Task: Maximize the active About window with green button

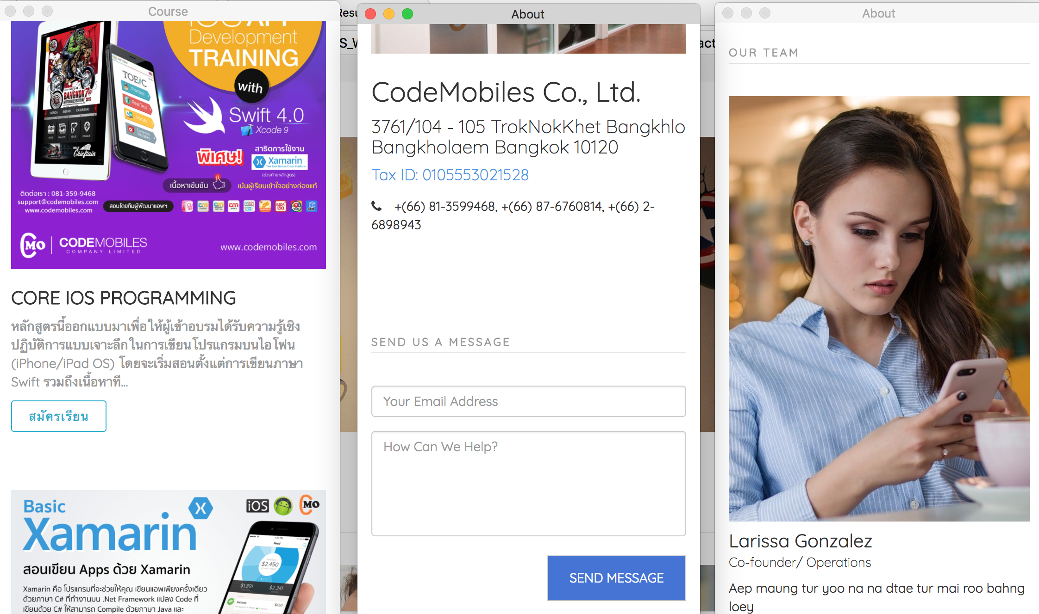Action: [407, 14]
